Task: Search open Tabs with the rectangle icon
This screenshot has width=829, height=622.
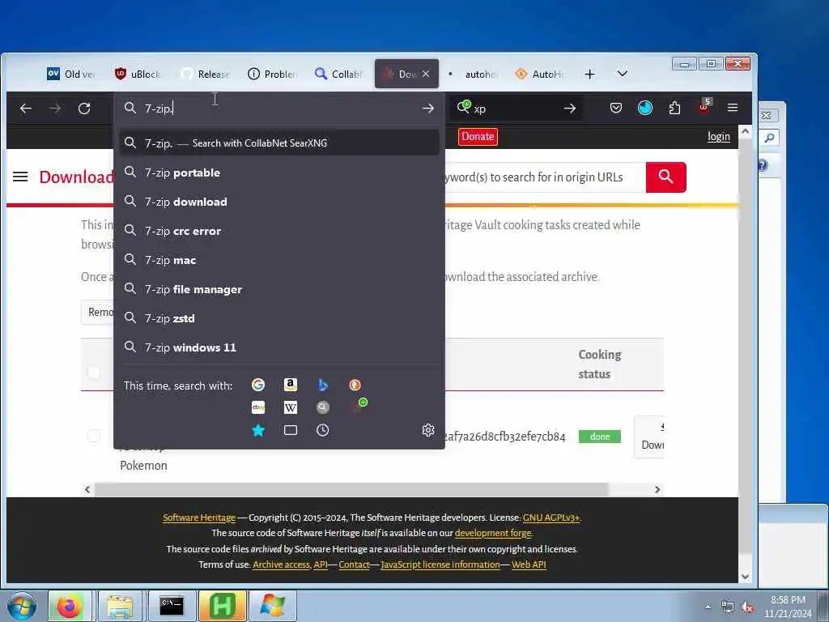Action: pyautogui.click(x=291, y=430)
